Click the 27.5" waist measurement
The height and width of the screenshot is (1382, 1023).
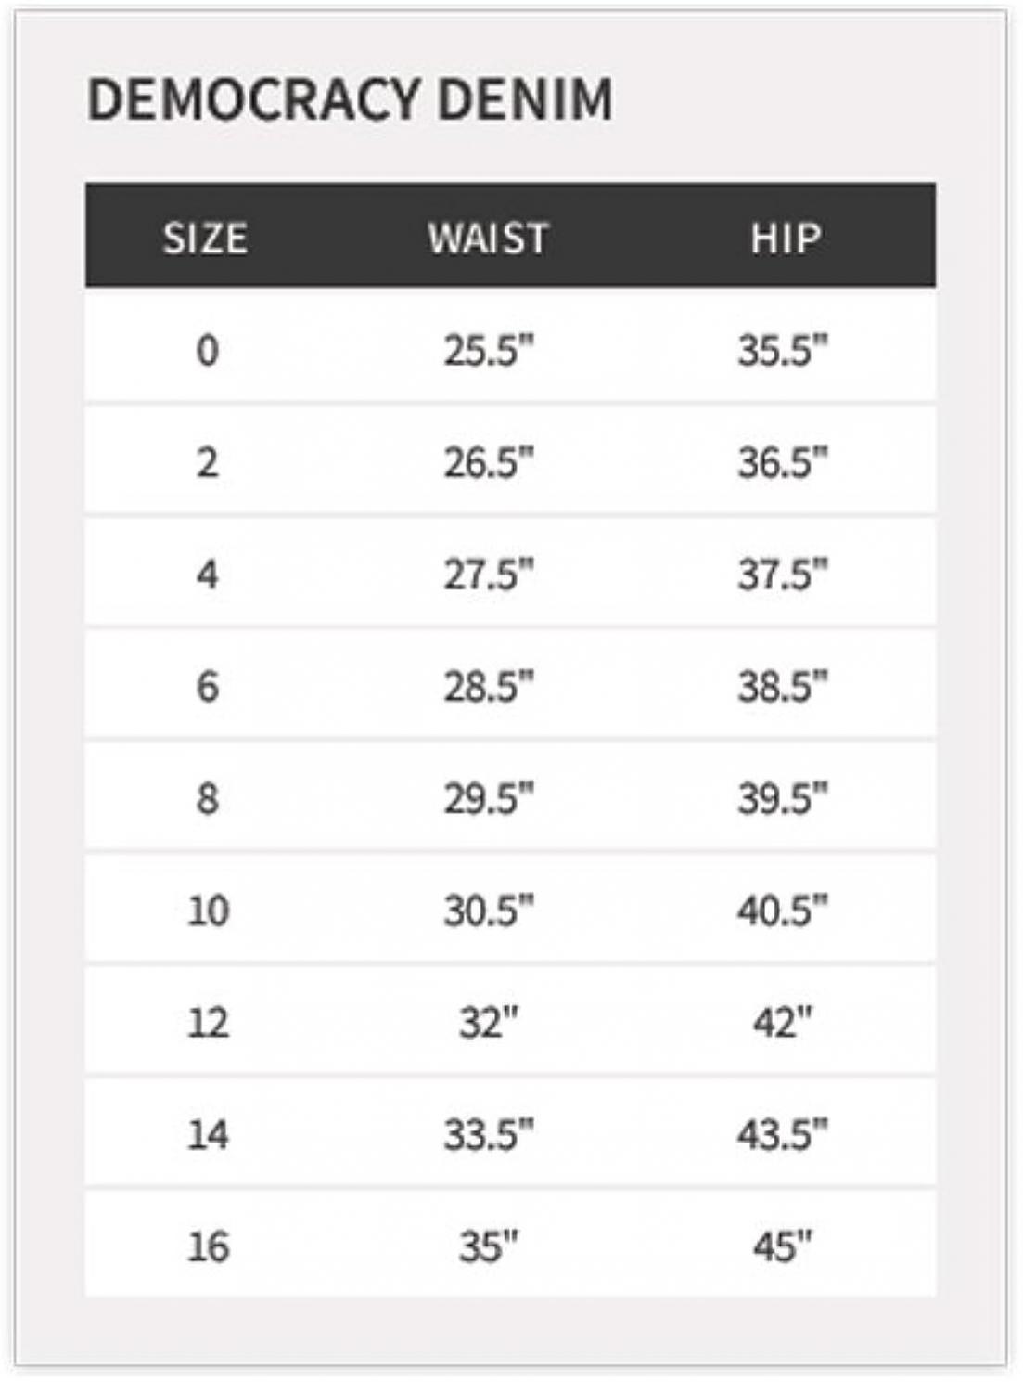[489, 575]
